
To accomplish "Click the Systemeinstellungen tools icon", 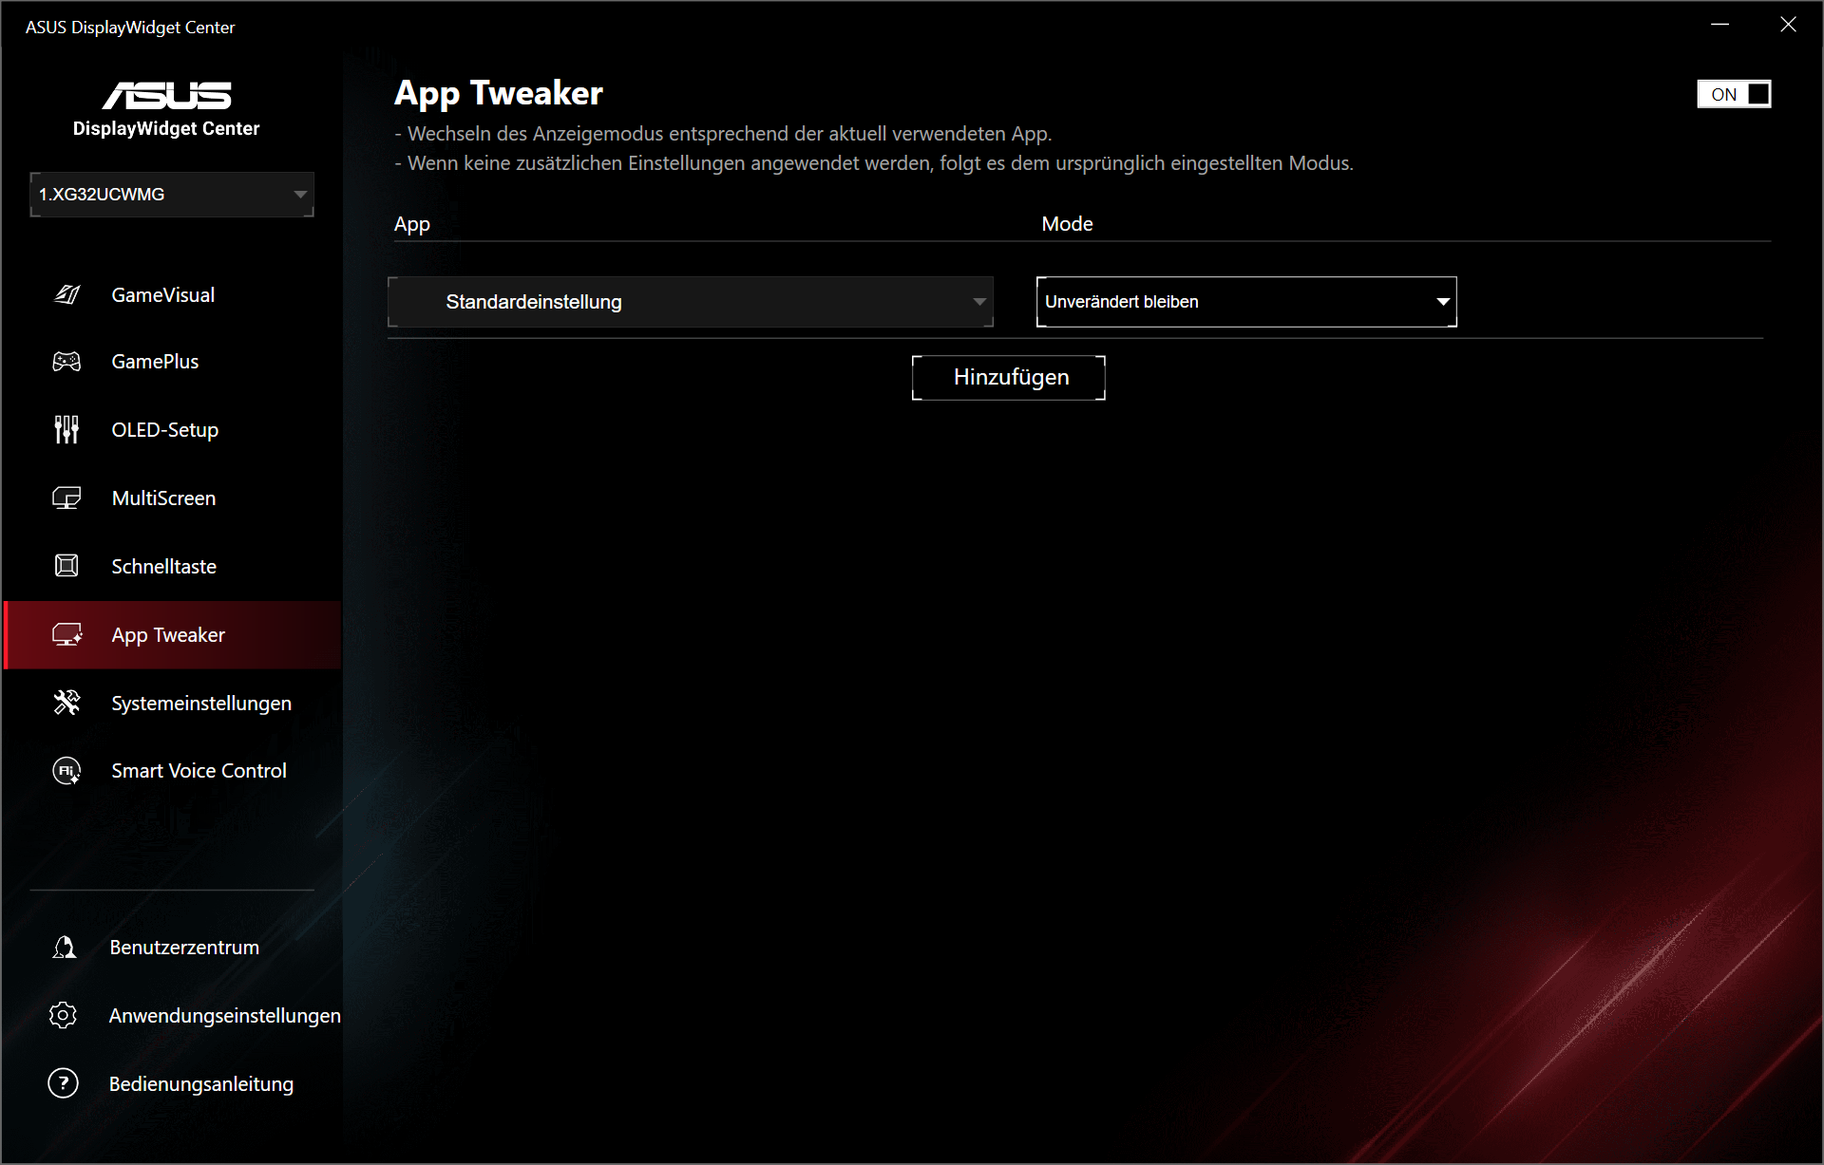I will (66, 704).
